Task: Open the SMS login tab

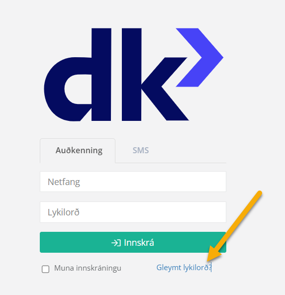Action: [x=141, y=150]
